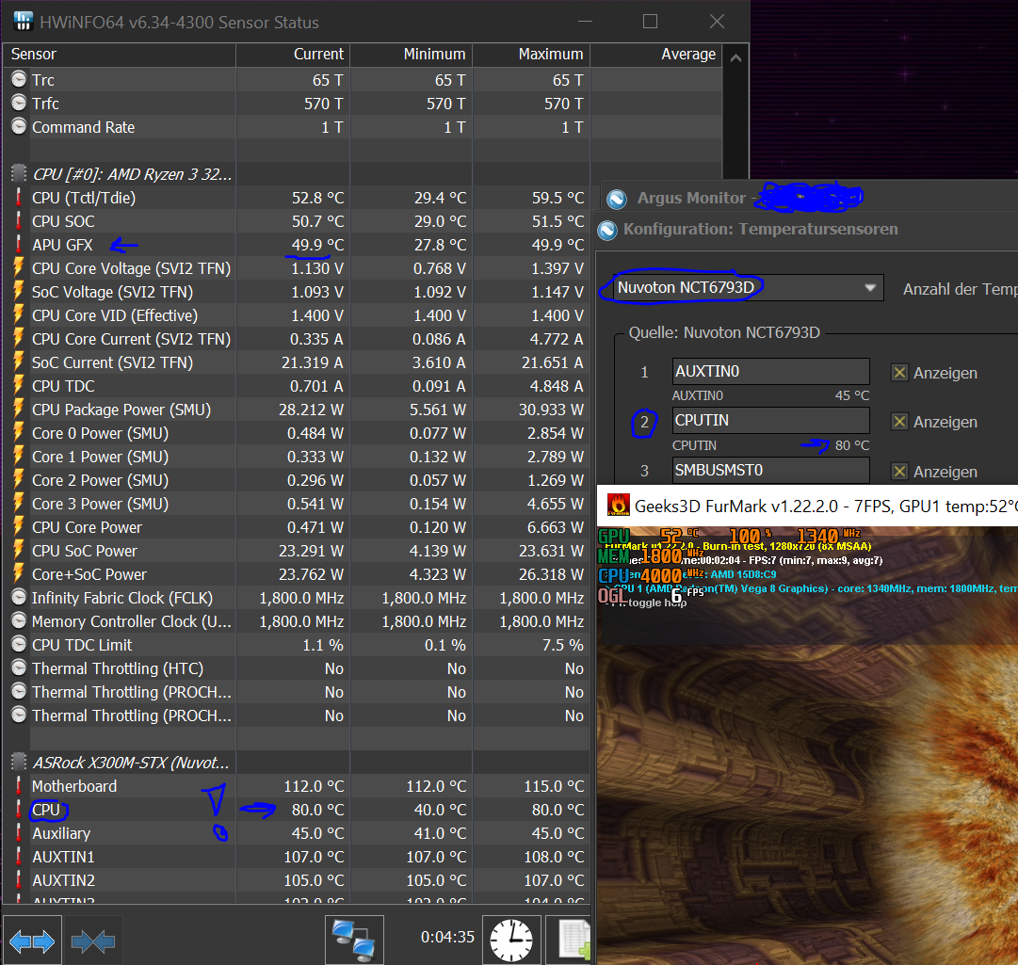This screenshot has width=1018, height=965.
Task: Click the thermometer icon beside APU GFX
Action: [x=18, y=245]
